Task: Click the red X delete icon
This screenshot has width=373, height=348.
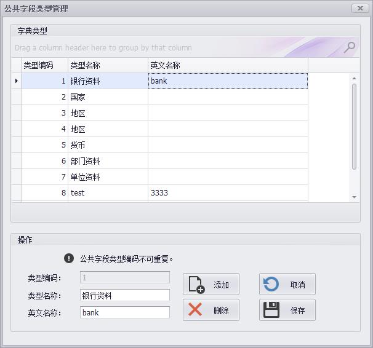Action: point(195,310)
